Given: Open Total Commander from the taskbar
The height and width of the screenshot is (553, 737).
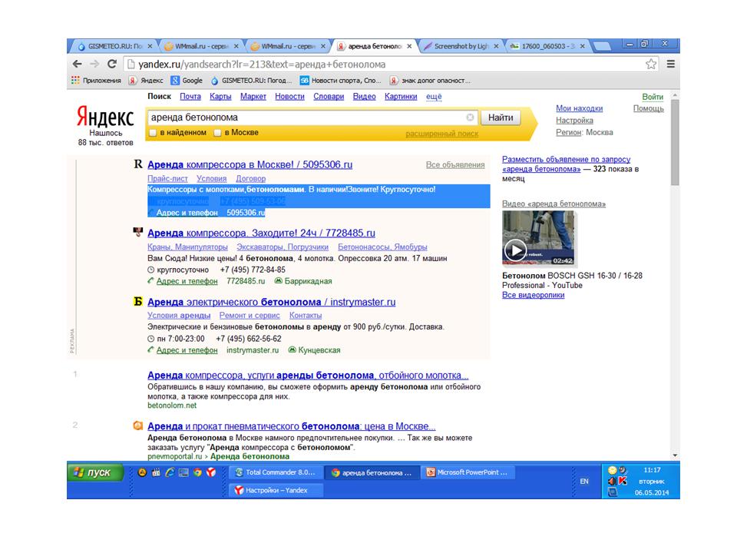Looking at the screenshot, I should (276, 472).
